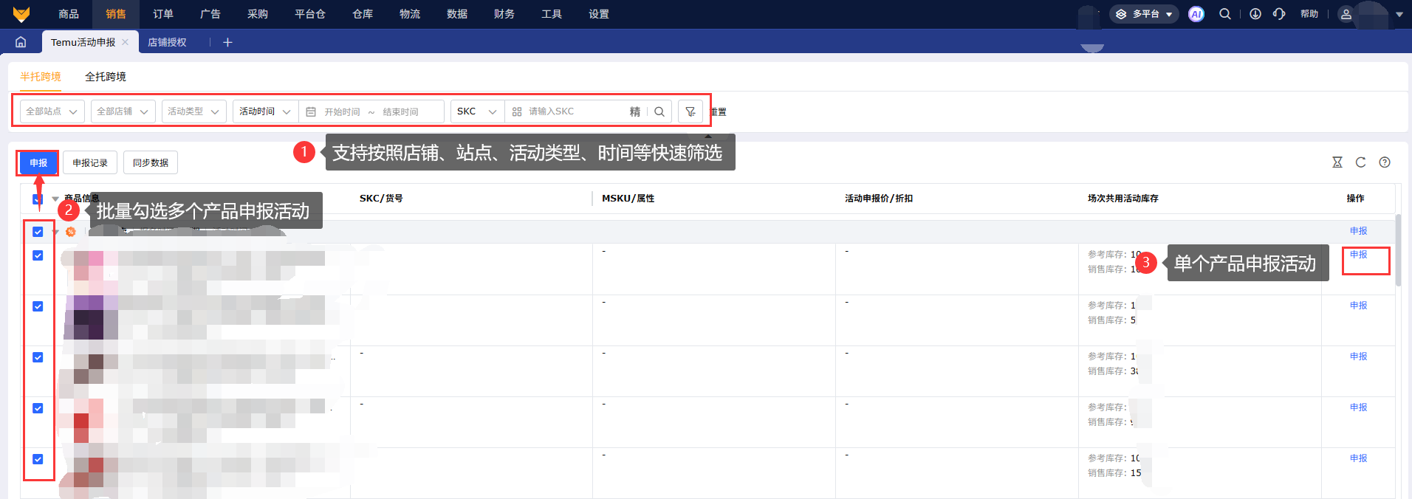The image size is (1412, 499).
Task: Switch to the 店铺授权 tab
Action: [167, 42]
